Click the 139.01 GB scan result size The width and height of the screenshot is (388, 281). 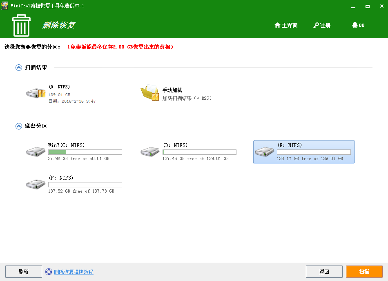[x=59, y=95]
